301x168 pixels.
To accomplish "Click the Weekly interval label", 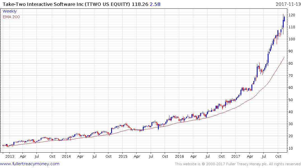I will pyautogui.click(x=10, y=11).
